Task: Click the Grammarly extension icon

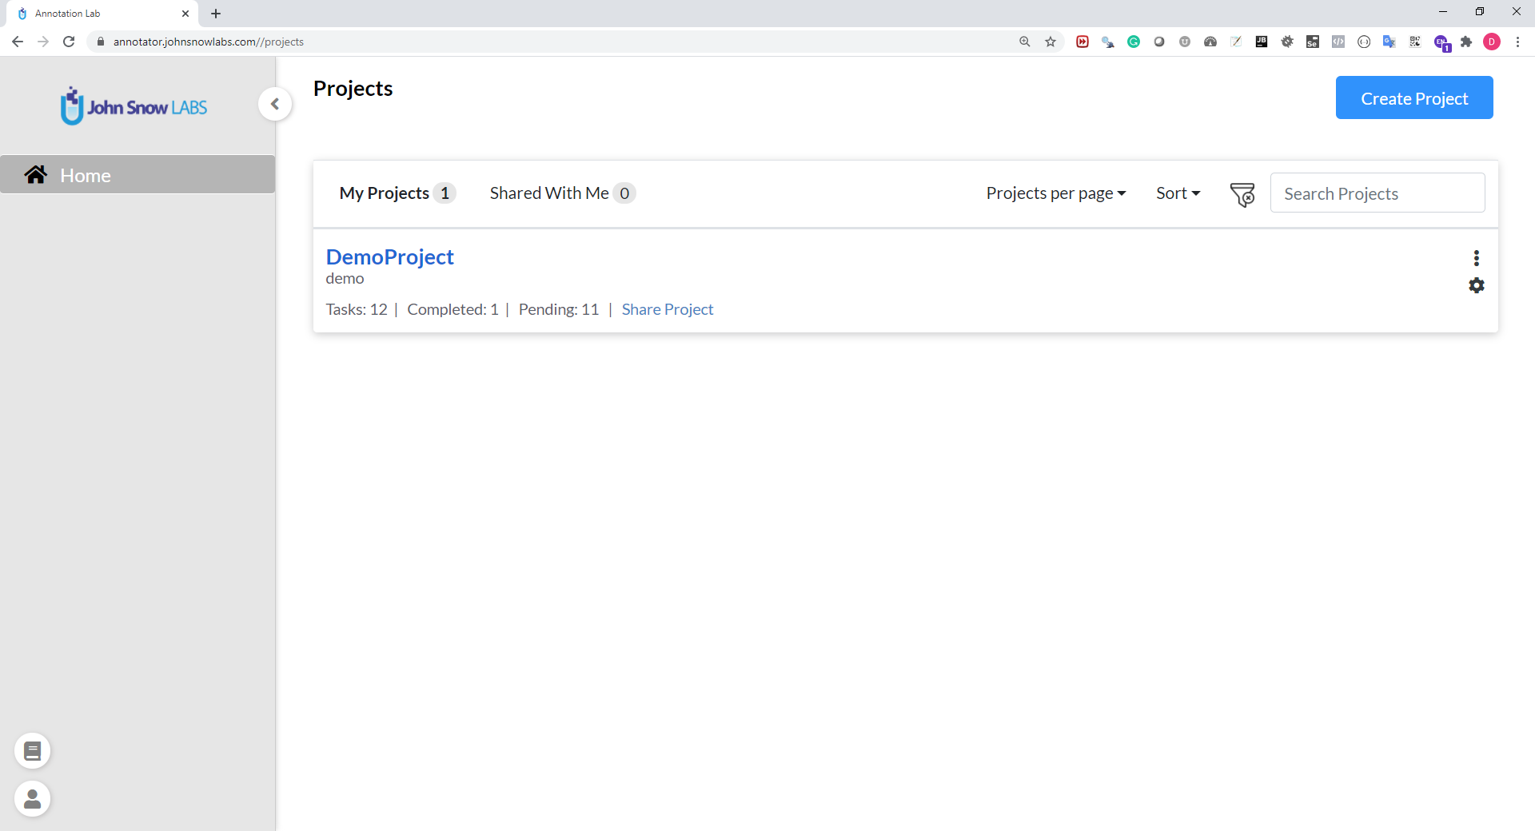Action: (x=1134, y=42)
